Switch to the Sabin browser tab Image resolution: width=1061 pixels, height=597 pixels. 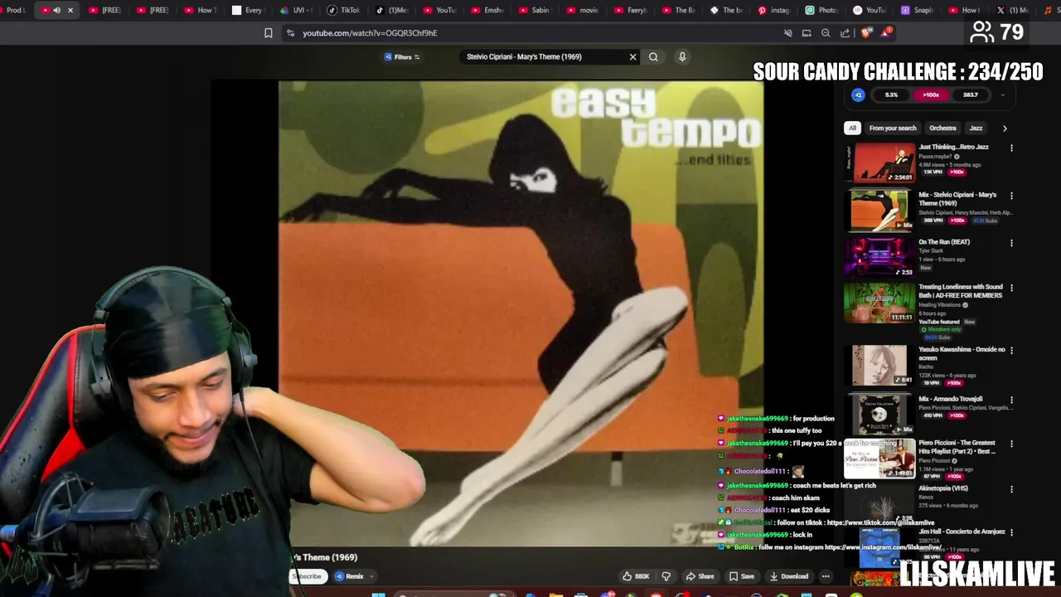[533, 10]
